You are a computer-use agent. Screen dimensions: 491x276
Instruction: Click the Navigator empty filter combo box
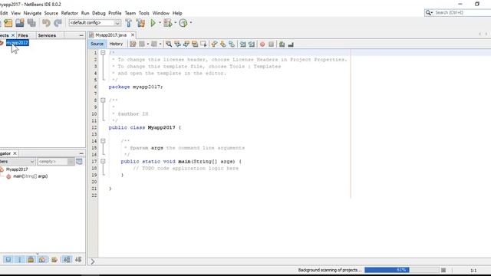[x=56, y=162]
